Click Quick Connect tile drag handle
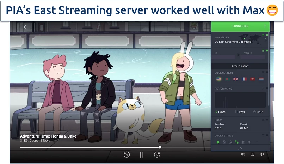284x164 pixels. point(263,72)
